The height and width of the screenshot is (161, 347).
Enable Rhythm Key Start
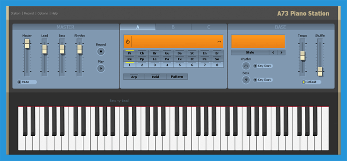[263, 66]
